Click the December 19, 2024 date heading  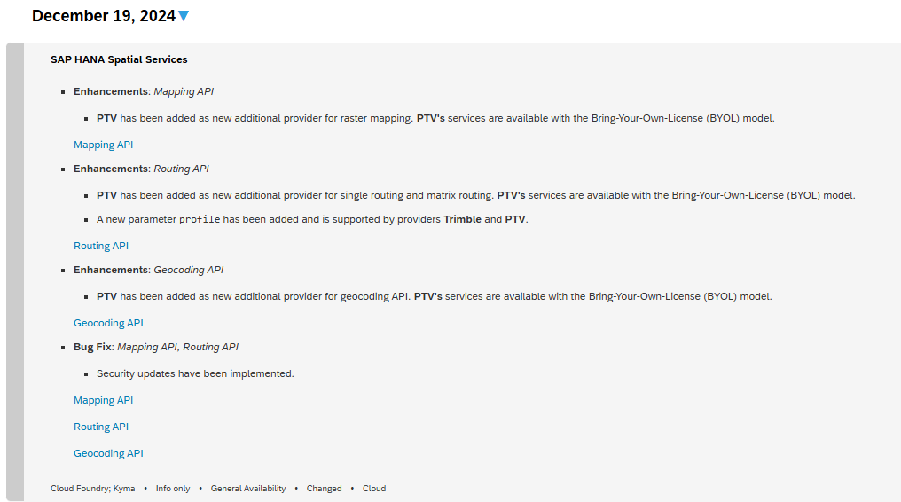click(103, 16)
